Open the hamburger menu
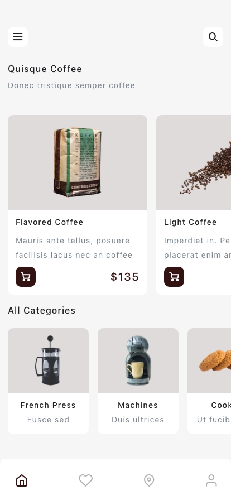 18,37
